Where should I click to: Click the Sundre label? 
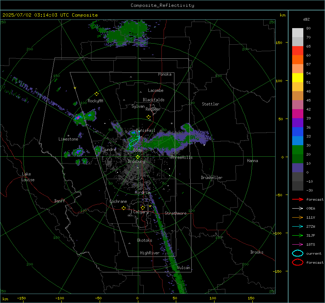click(x=109, y=150)
